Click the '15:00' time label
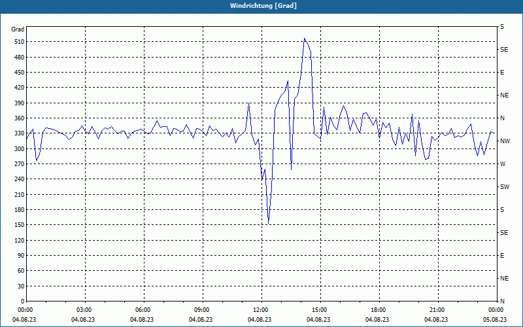 [320, 310]
